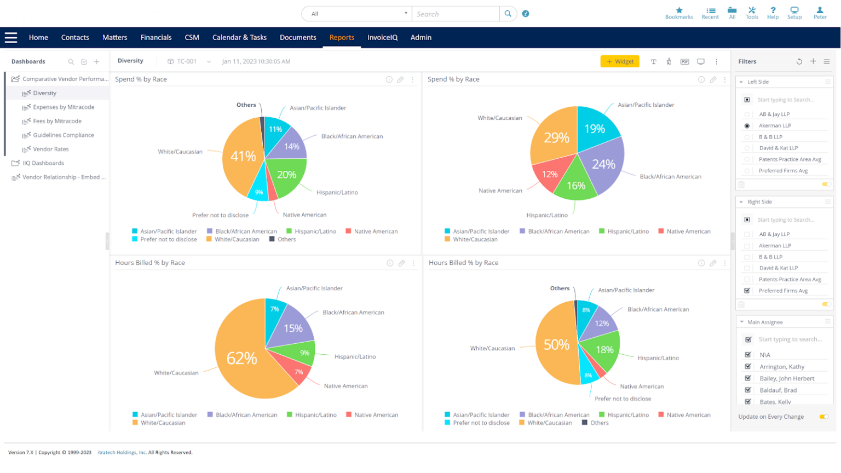The width and height of the screenshot is (841, 473).
Task: Click the refresh icon in the Filters panel
Action: click(799, 61)
